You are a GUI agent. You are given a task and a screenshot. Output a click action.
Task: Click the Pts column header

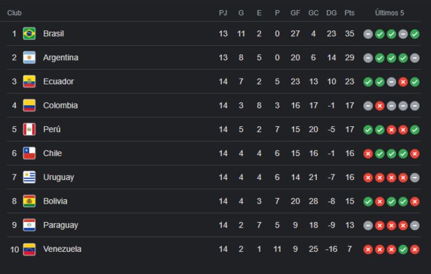coord(349,13)
